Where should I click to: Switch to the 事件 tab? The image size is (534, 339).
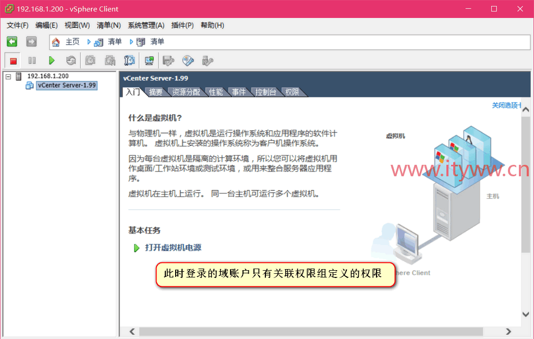point(239,92)
